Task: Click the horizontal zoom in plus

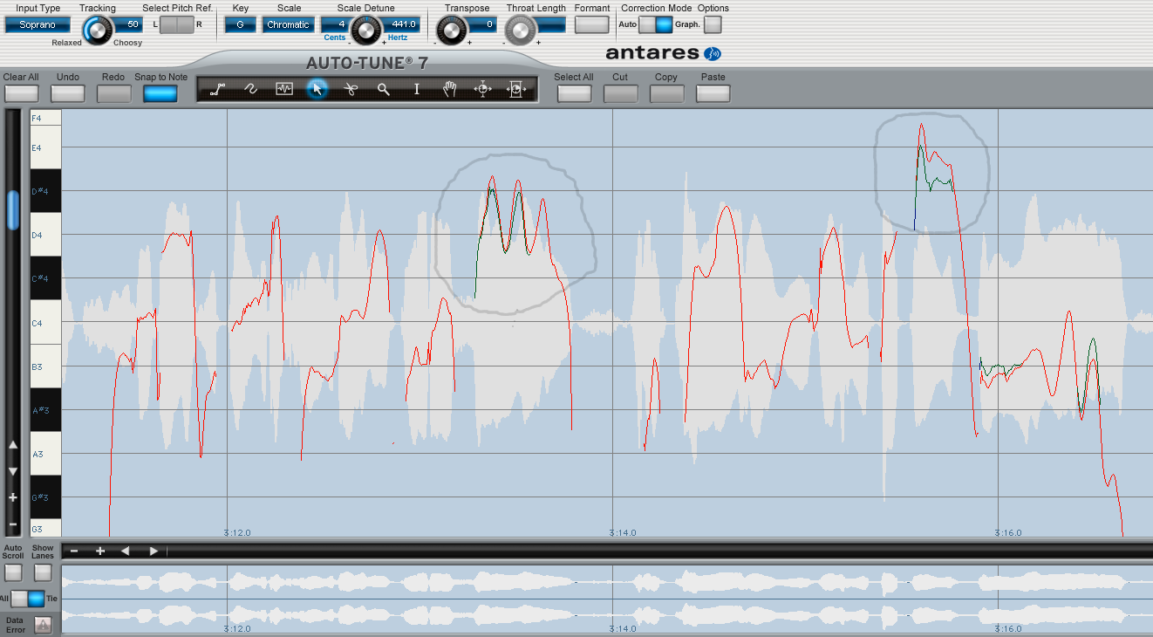Action: coord(100,551)
